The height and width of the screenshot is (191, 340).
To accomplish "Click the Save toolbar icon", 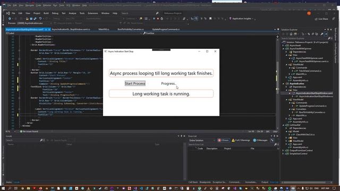I will click(x=31, y=19).
